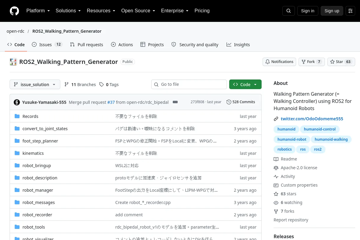Click the humanoid-walking topic tag
Image resolution: width=360 pixels, height=240 pixels.
(x=331, y=139)
